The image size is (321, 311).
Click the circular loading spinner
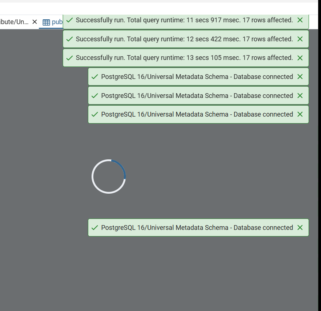tap(109, 177)
